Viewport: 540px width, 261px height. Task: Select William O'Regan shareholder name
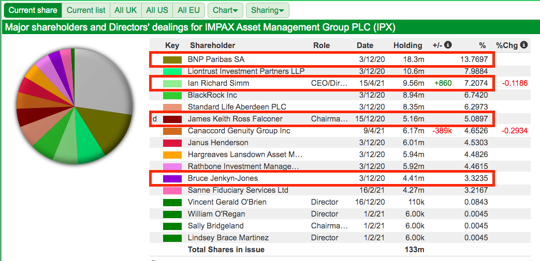[x=216, y=214]
